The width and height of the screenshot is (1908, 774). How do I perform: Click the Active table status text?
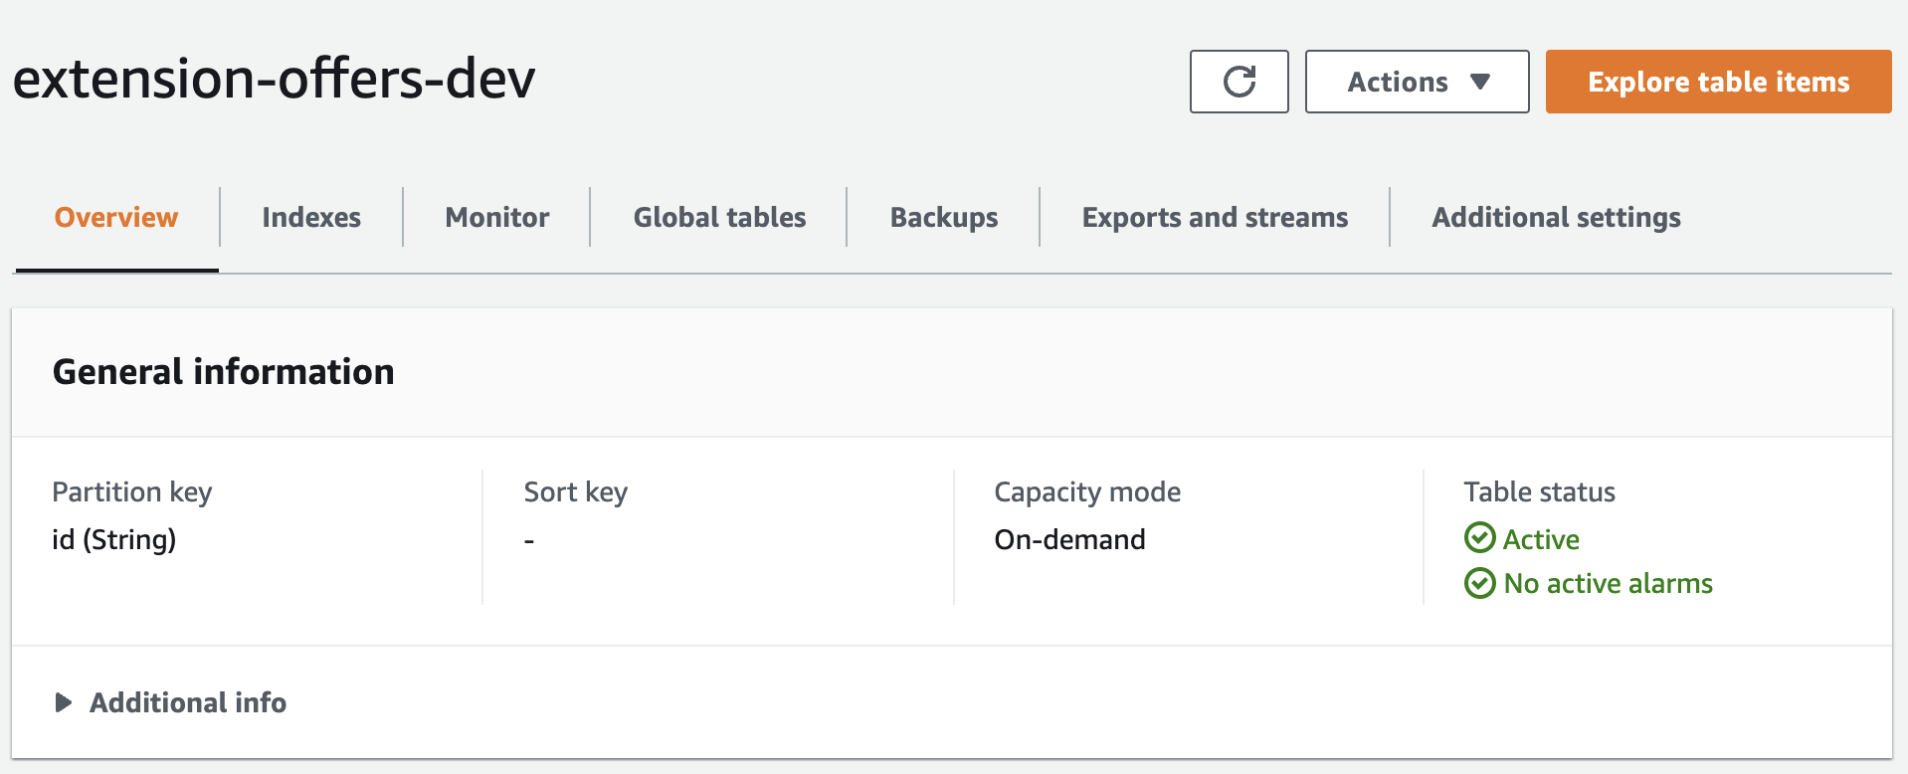pos(1541,539)
